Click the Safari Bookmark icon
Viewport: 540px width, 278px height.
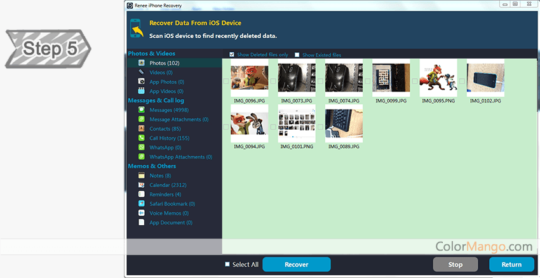click(x=142, y=204)
